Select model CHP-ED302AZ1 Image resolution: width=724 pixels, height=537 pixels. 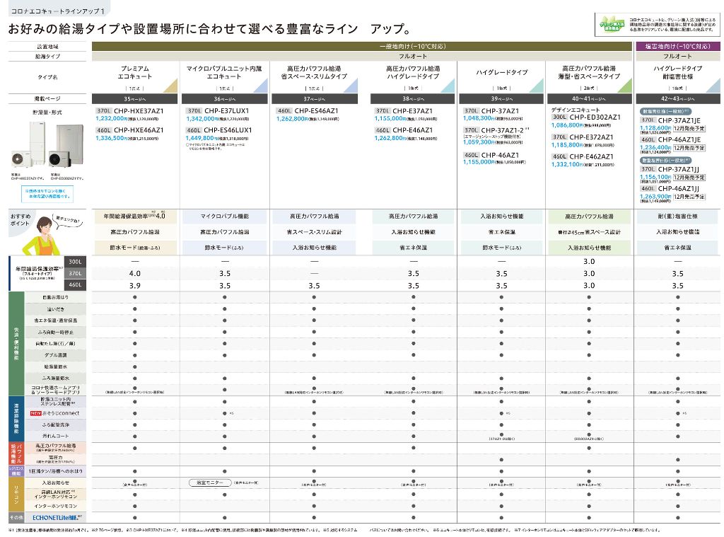tap(595, 117)
